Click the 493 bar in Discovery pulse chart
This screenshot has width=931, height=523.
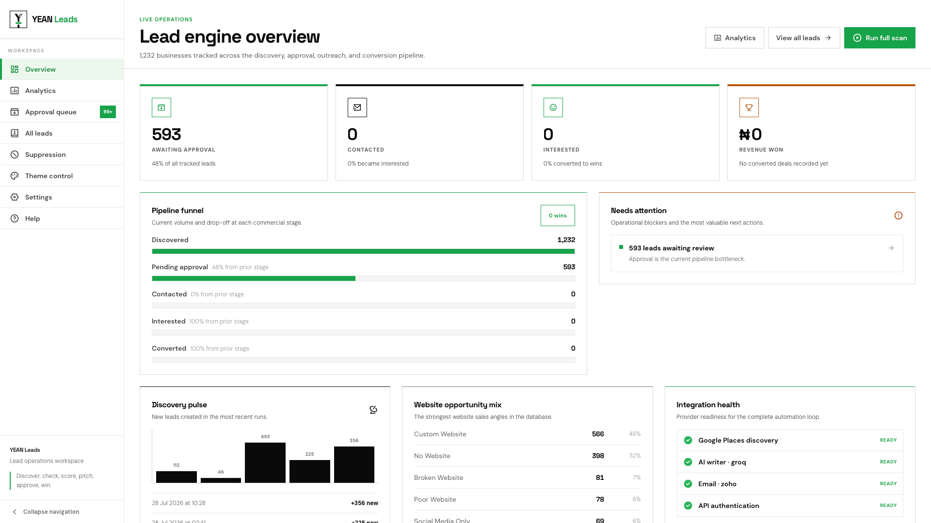pyautogui.click(x=265, y=462)
